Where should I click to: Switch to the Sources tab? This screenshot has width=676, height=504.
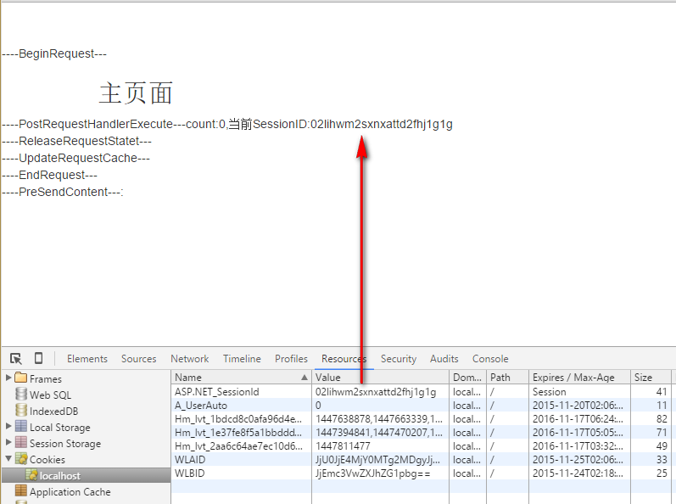pyautogui.click(x=139, y=359)
